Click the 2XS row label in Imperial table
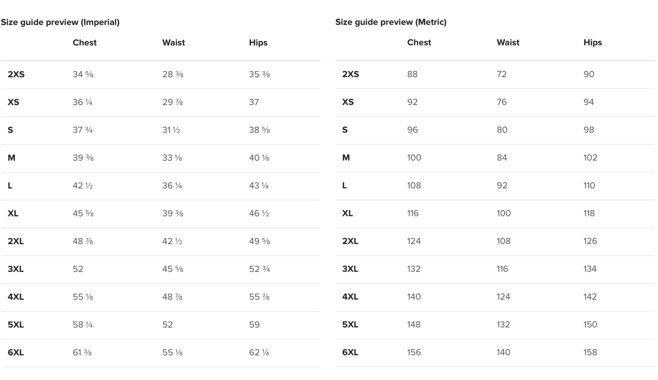This screenshot has height=380, width=658. tap(16, 74)
